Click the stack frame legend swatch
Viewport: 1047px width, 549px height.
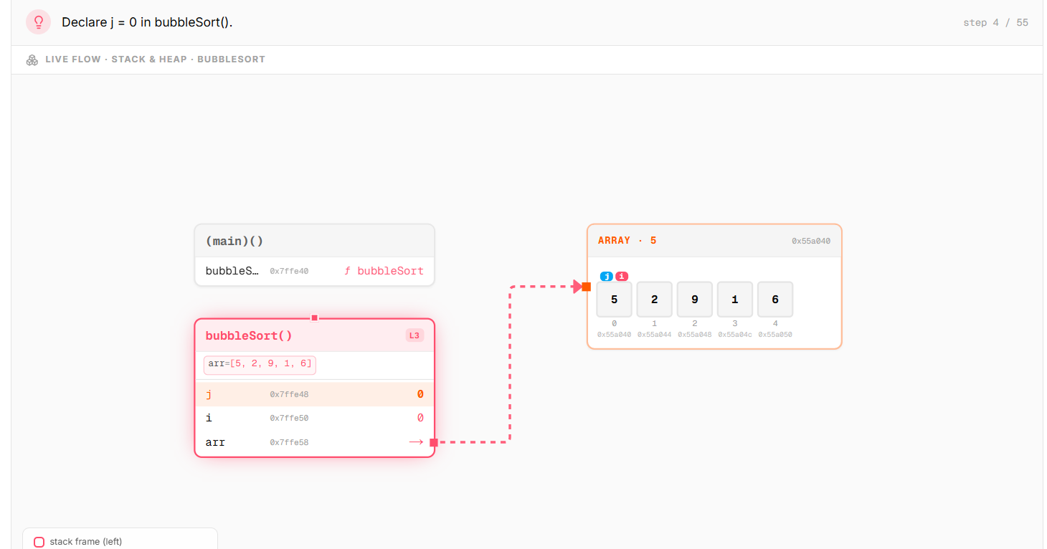click(x=39, y=542)
